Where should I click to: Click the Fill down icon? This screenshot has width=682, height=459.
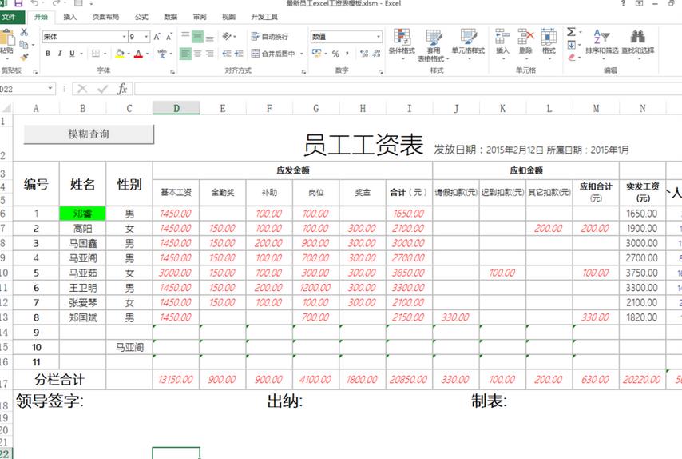pyautogui.click(x=572, y=45)
